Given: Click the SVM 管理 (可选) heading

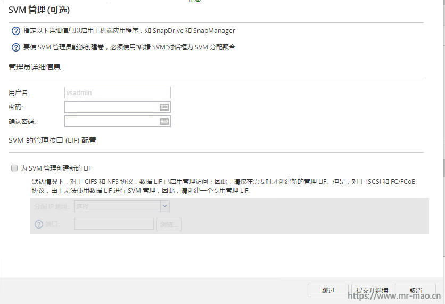Looking at the screenshot, I should (39, 10).
